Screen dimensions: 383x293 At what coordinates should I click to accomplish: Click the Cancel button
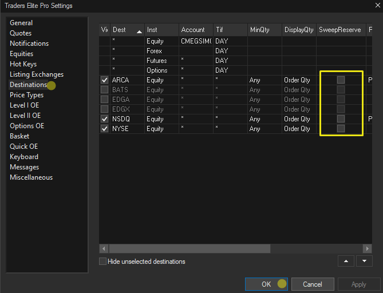point(313,284)
